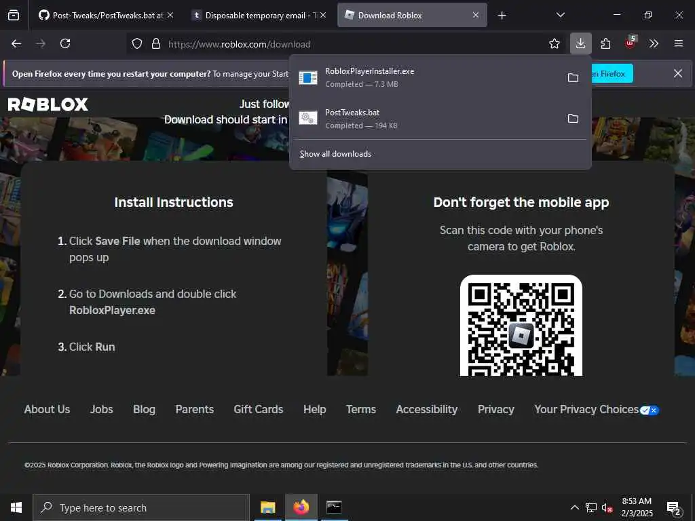Click the privacy choices toggle icon

click(650, 410)
